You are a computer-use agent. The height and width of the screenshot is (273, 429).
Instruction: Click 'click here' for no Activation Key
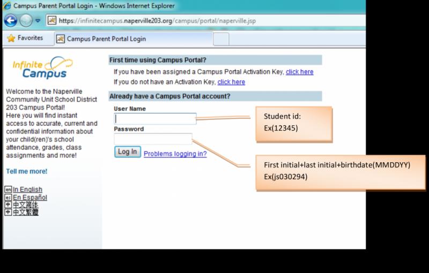click(x=231, y=82)
